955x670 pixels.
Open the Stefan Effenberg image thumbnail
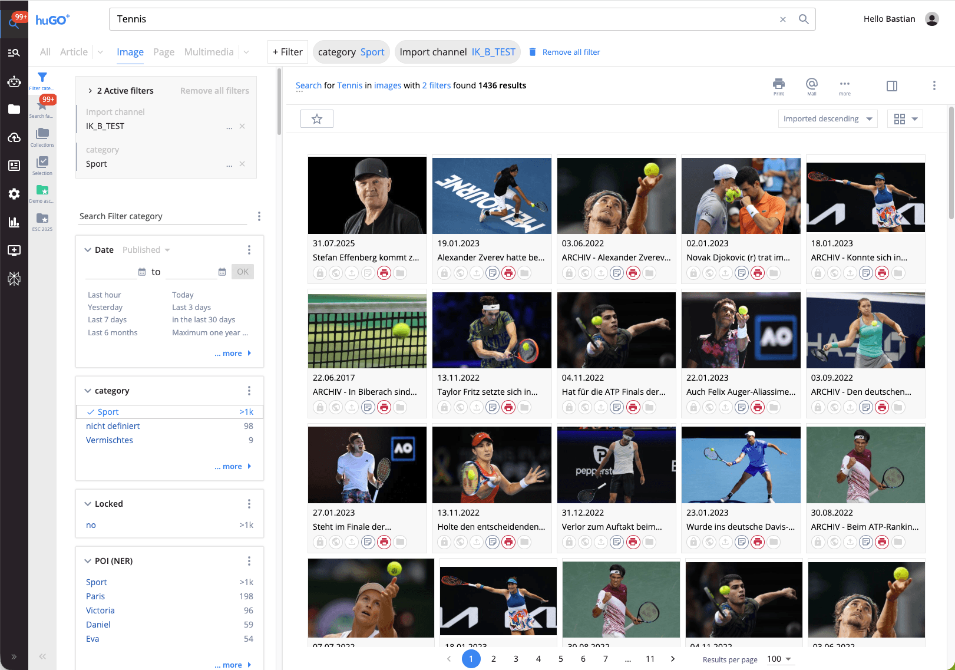pyautogui.click(x=367, y=195)
